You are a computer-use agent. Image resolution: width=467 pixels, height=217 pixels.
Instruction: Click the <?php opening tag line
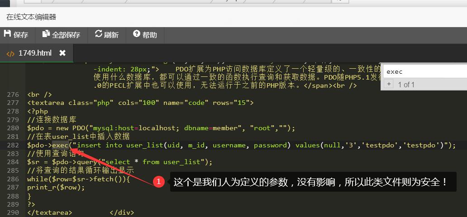(x=38, y=111)
